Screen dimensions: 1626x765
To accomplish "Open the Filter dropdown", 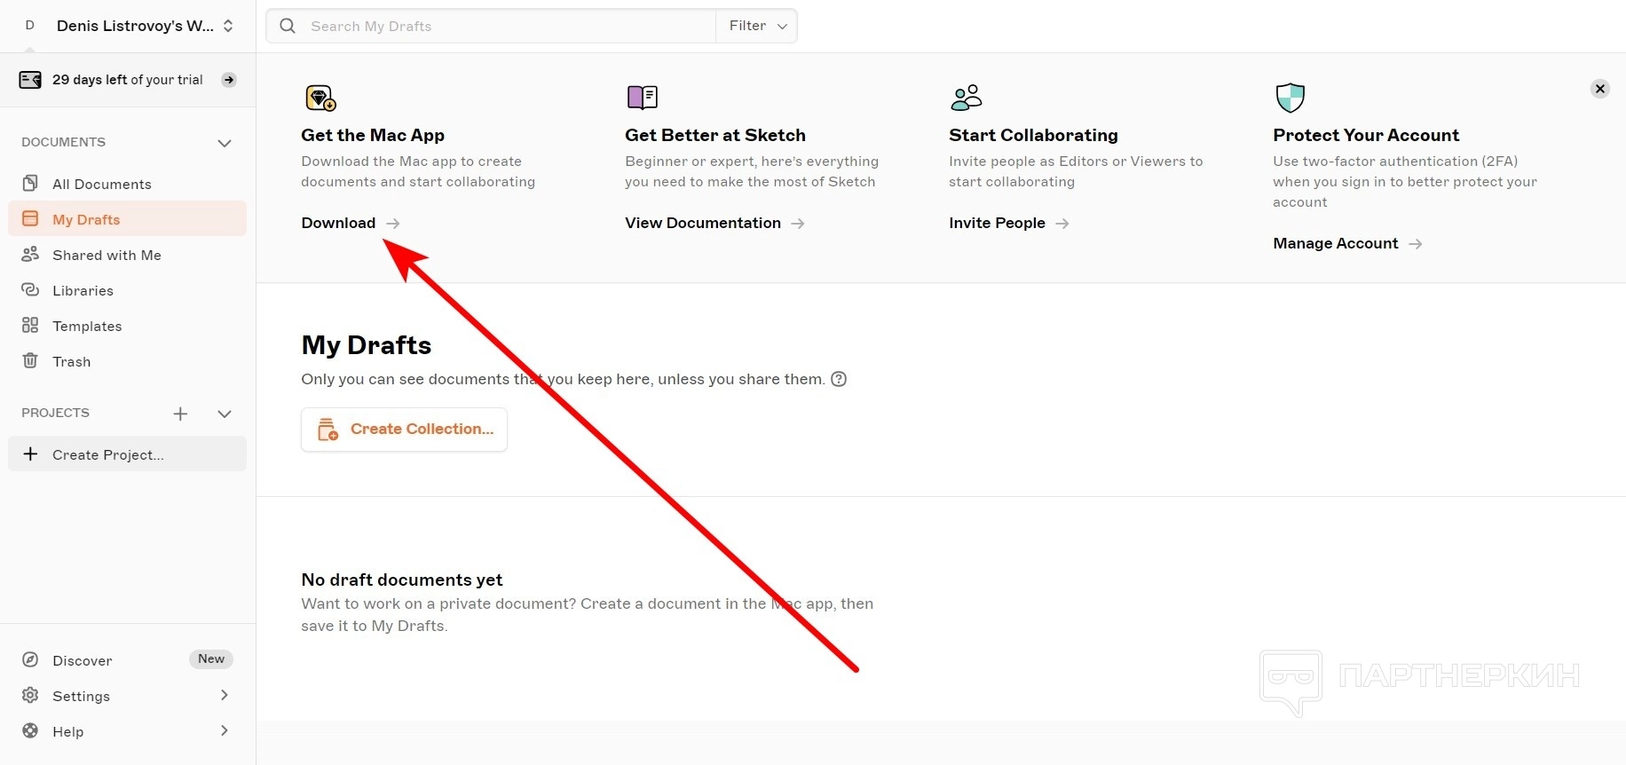I will point(757,26).
